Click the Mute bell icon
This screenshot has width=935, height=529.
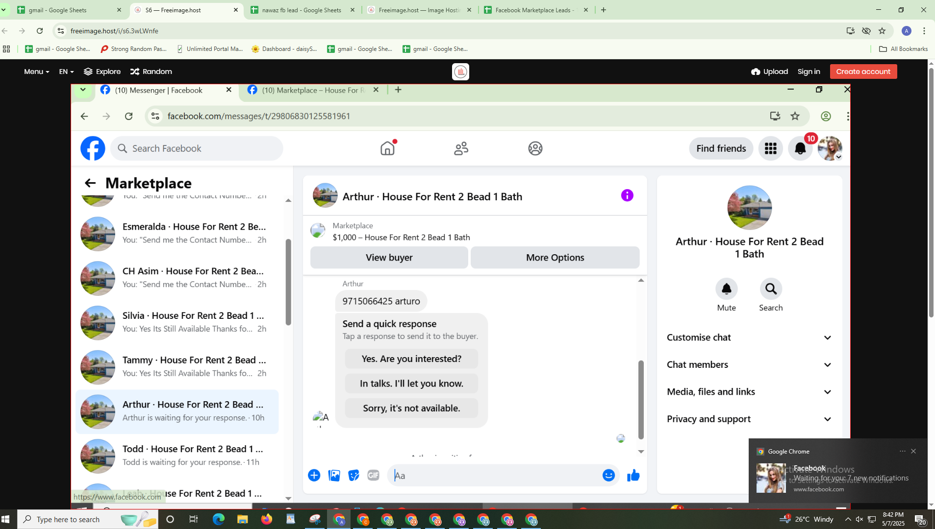pos(726,289)
